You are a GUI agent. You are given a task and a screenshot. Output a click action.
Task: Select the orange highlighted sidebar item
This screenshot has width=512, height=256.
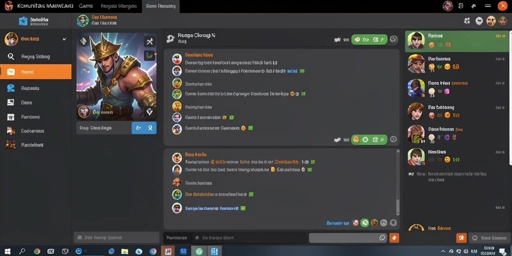[35, 72]
